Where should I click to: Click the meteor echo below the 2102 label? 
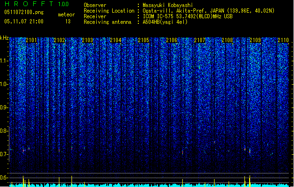pos(59,150)
